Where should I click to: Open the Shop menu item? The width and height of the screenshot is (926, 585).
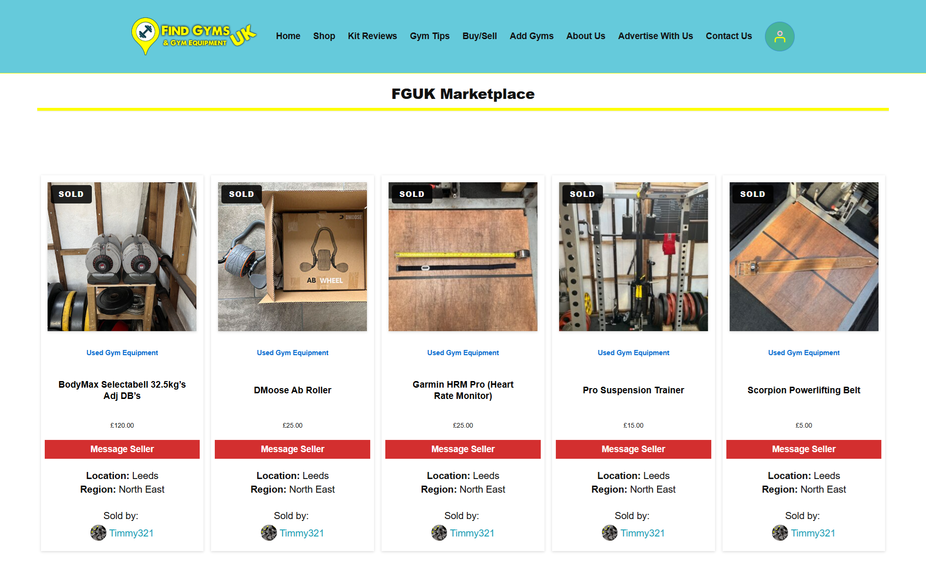324,36
